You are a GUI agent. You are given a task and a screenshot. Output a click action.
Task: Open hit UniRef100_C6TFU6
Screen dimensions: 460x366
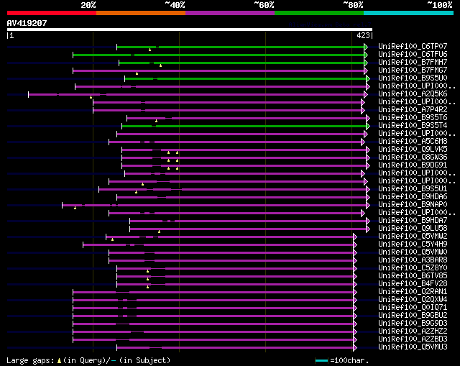pyautogui.click(x=413, y=55)
